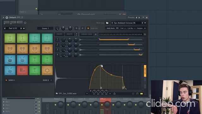Open envelope options dropdown after REL knob
The image size is (202, 114).
pos(110,94)
